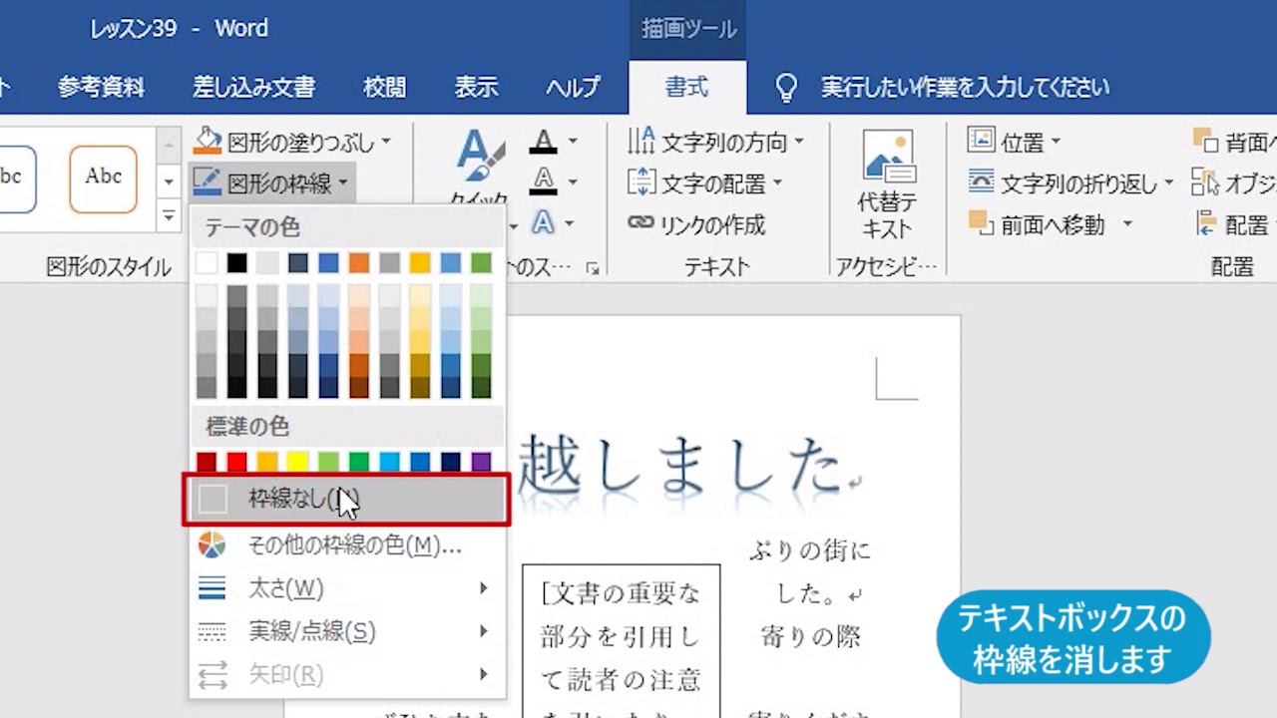Switch to the References (参考資料) tab
The height and width of the screenshot is (718, 1277).
click(101, 87)
